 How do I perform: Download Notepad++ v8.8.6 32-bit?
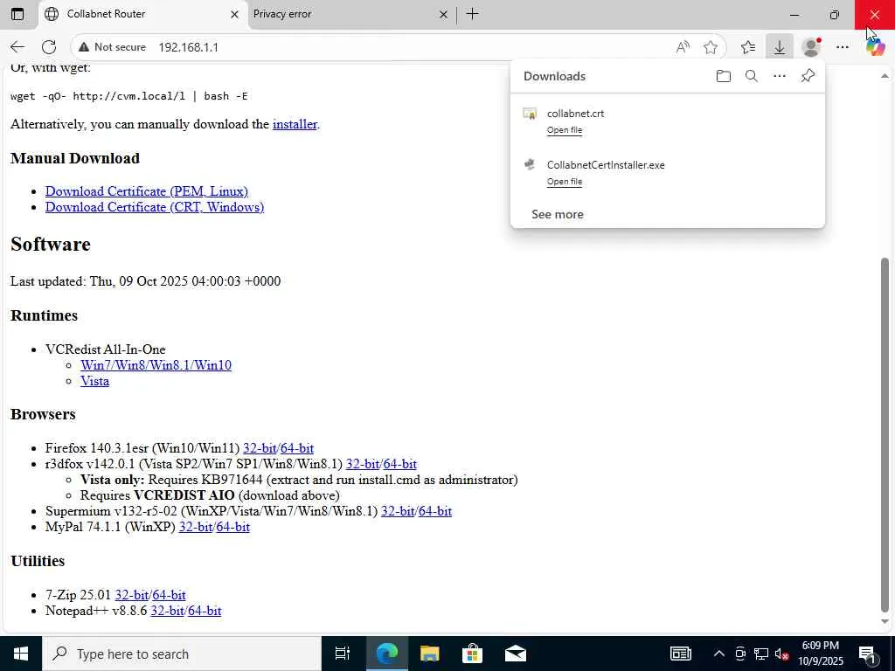coord(167,611)
